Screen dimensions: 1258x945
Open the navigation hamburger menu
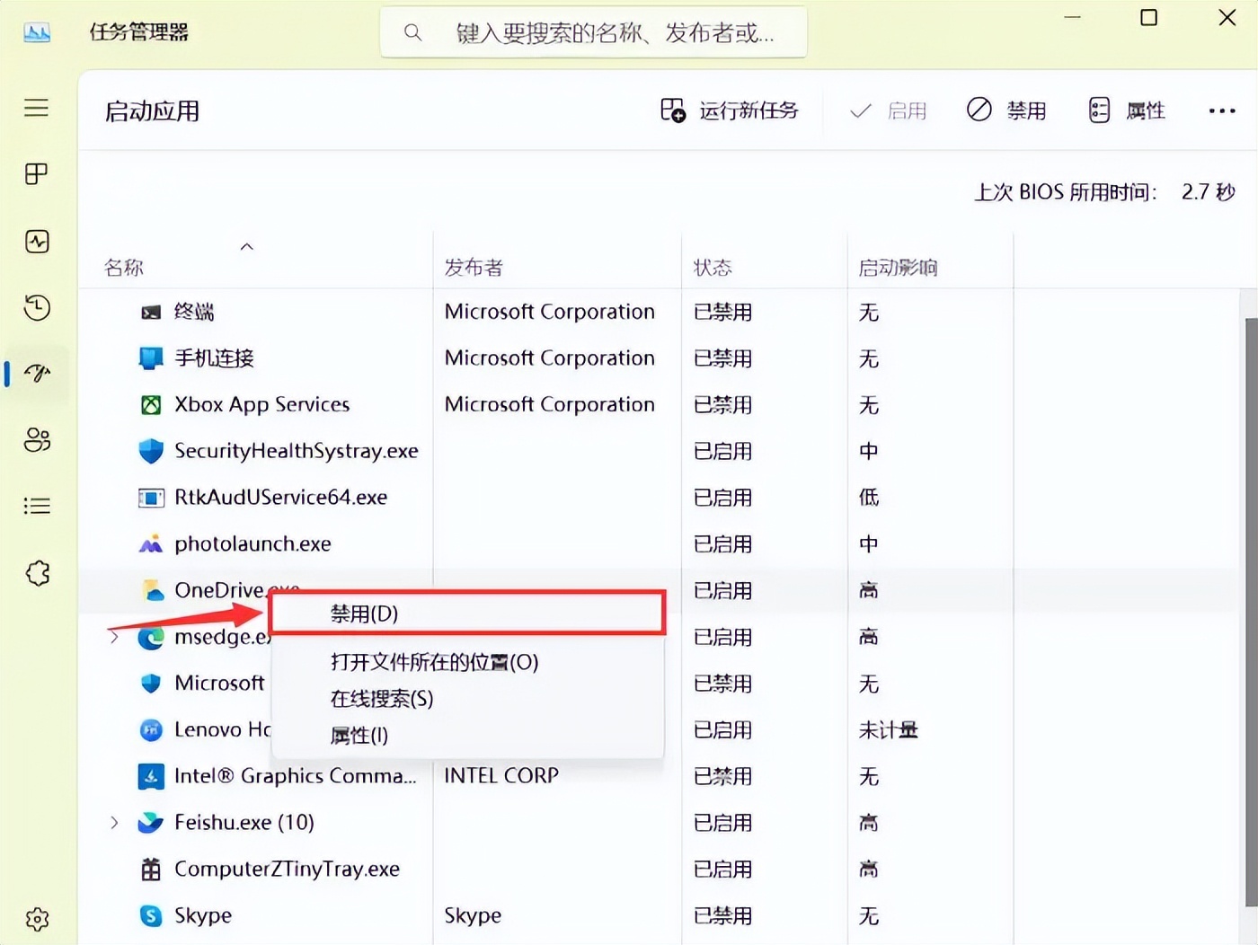coord(36,108)
